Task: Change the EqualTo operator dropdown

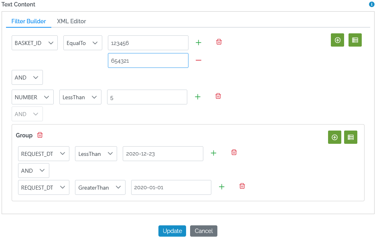Action: point(83,42)
